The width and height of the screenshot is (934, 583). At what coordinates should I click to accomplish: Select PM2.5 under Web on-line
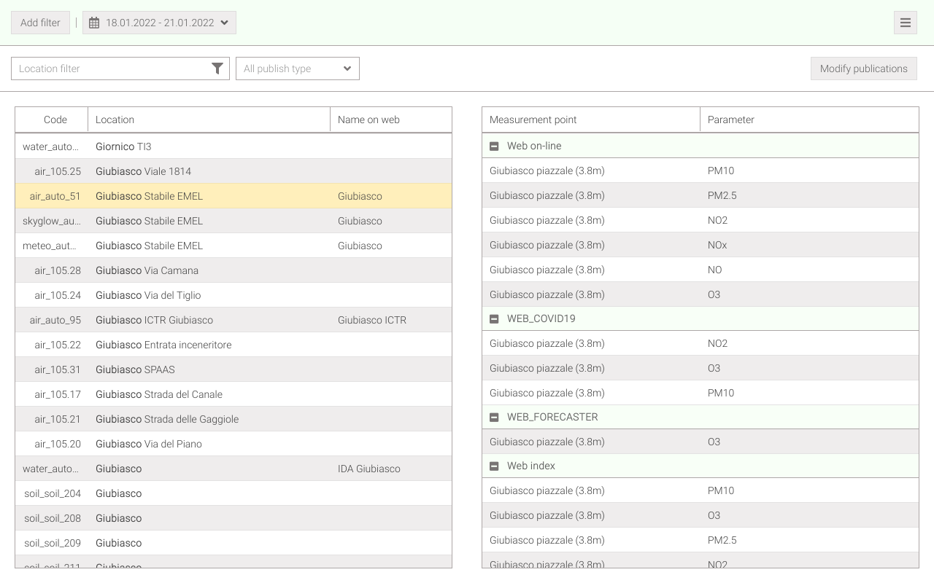tap(700, 195)
